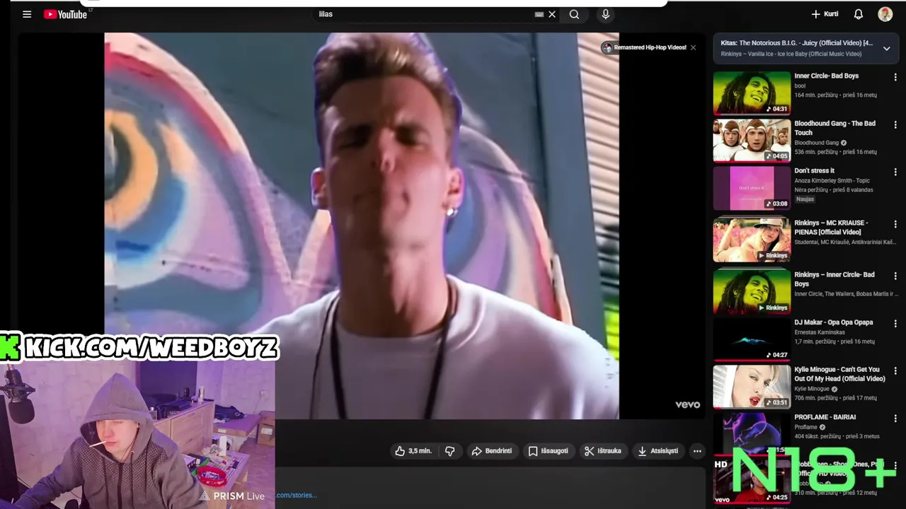Viewport: 906px width, 509px height.
Task: Open options for The Bad Touch video
Action: click(x=895, y=125)
